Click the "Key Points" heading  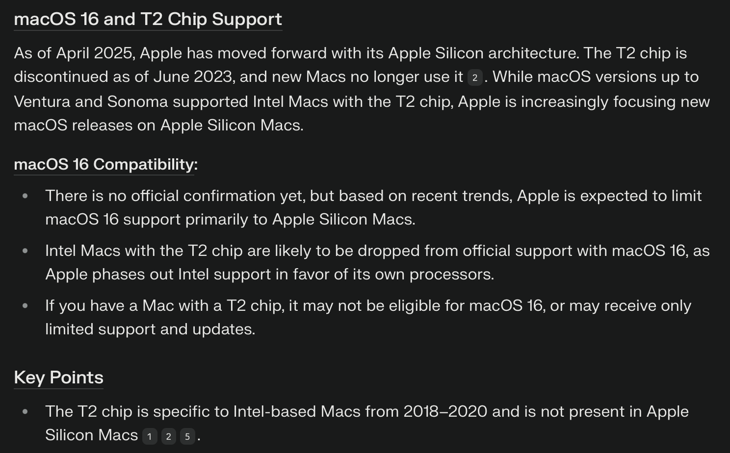pos(58,377)
